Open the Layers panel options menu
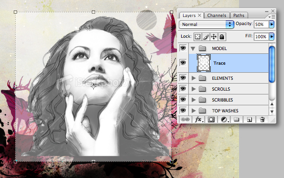Viewport: 284px width, 178px height. 272,17
